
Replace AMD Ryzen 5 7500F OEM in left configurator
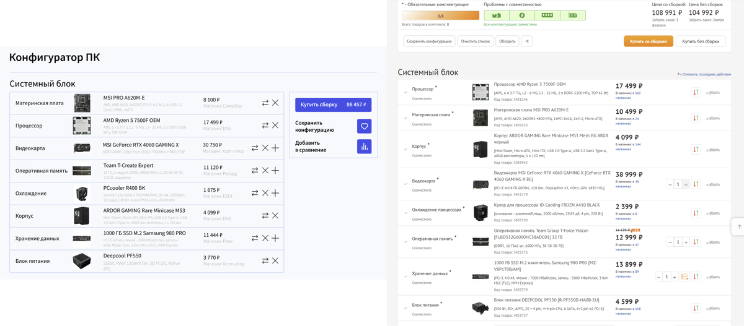265,125
